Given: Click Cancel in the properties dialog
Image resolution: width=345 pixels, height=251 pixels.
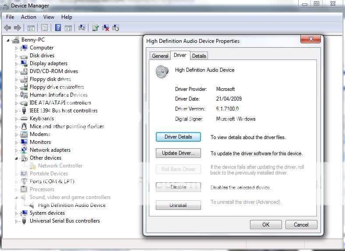Looking at the screenshot, I should coord(301,225).
